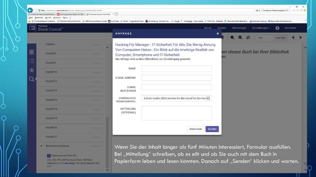The width and height of the screenshot is (316, 177).
Task: Open the Ebook Central book logo icon
Action: pyautogui.click(x=32, y=28)
